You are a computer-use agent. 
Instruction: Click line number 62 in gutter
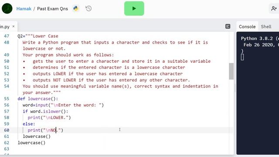(x=7, y=143)
